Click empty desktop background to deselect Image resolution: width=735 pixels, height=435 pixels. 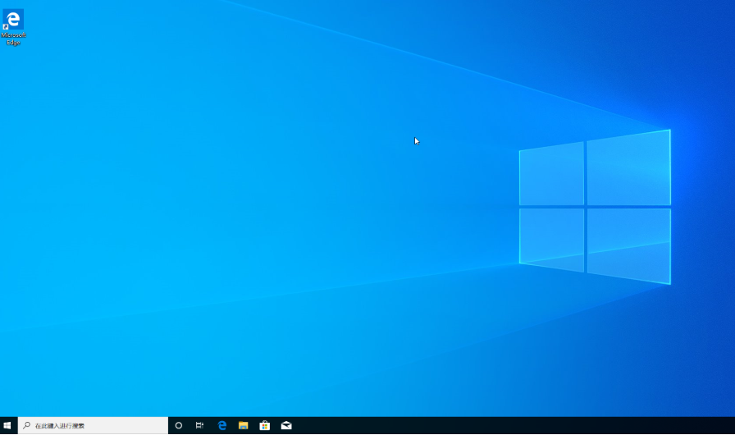point(246,246)
